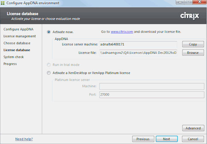Proceed with the Next button
Image resolution: width=207 pixels, height=144 pixels.
click(x=167, y=139)
